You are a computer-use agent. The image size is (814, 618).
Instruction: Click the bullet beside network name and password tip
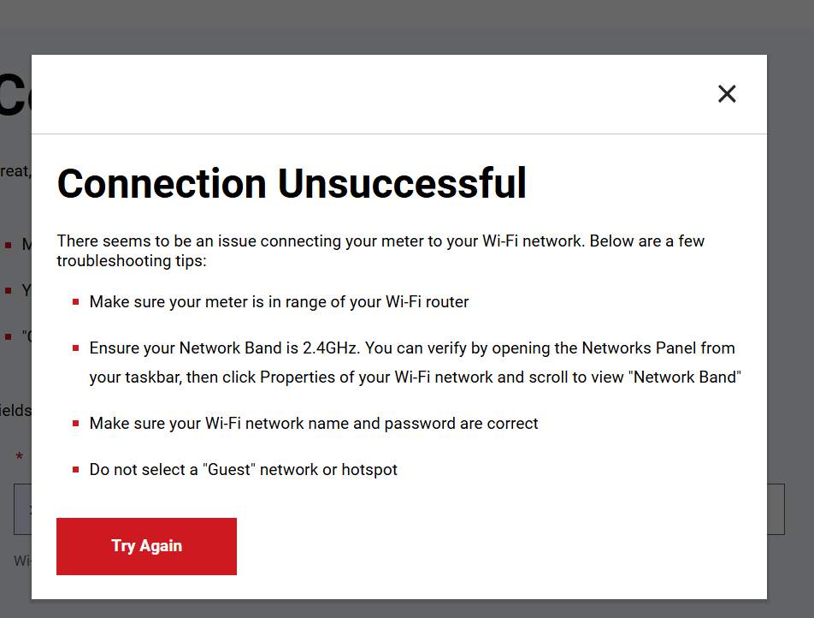tap(76, 424)
